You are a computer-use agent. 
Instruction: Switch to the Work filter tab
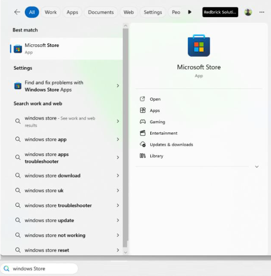pyautogui.click(x=51, y=12)
